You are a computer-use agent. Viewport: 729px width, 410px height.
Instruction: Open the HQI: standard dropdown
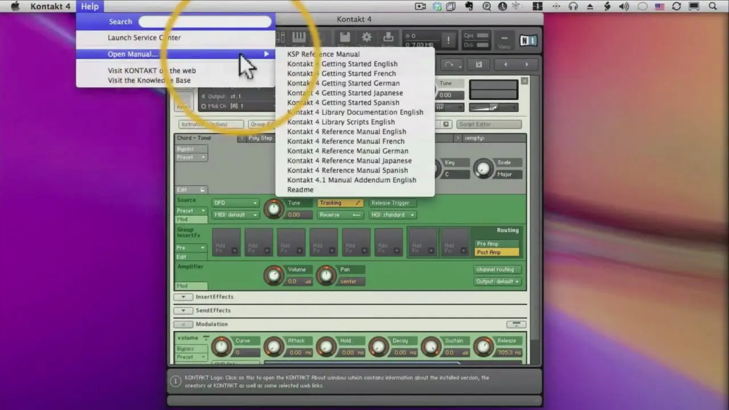point(393,215)
